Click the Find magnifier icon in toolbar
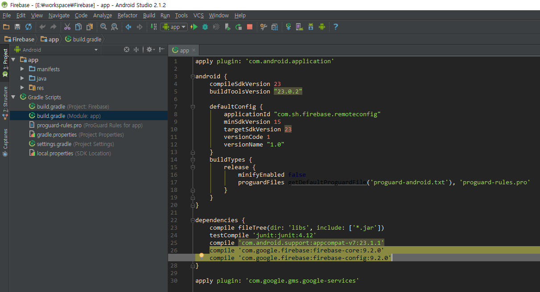Image resolution: width=540 pixels, height=292 pixels. [x=103, y=27]
